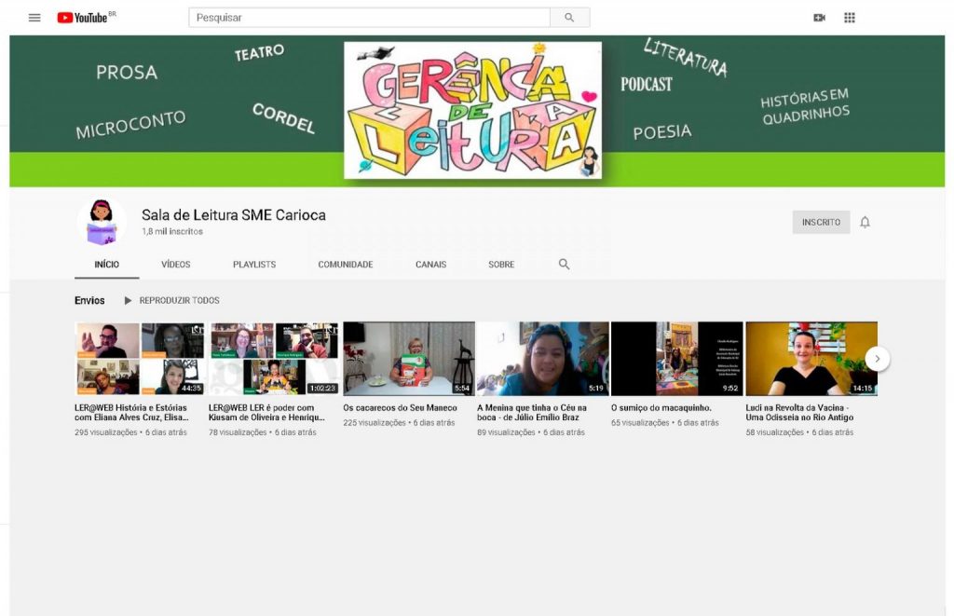Viewport: 954px width, 616px height.
Task: Open the LER@WEB LER é poder thumbnail
Action: (274, 359)
